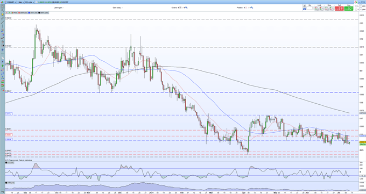Image resolution: width=366 pixels, height=194 pixels.
Task: Click the Qty quantity input field
Action: (309, 9)
